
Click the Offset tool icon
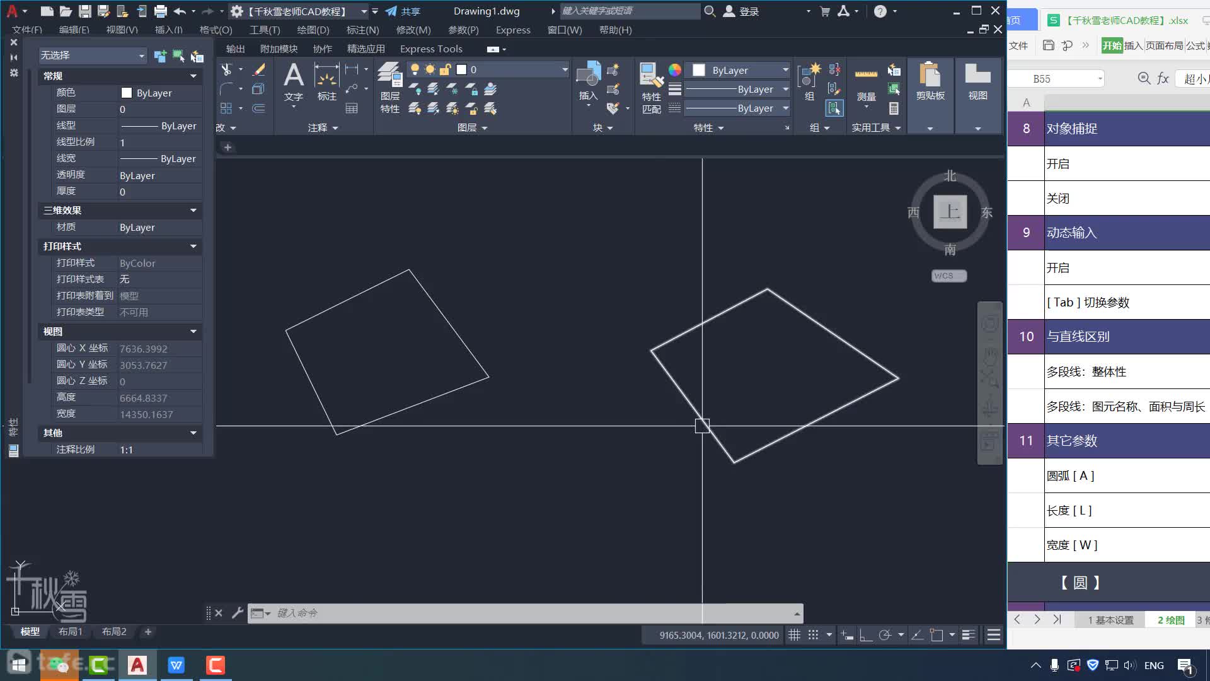(258, 108)
